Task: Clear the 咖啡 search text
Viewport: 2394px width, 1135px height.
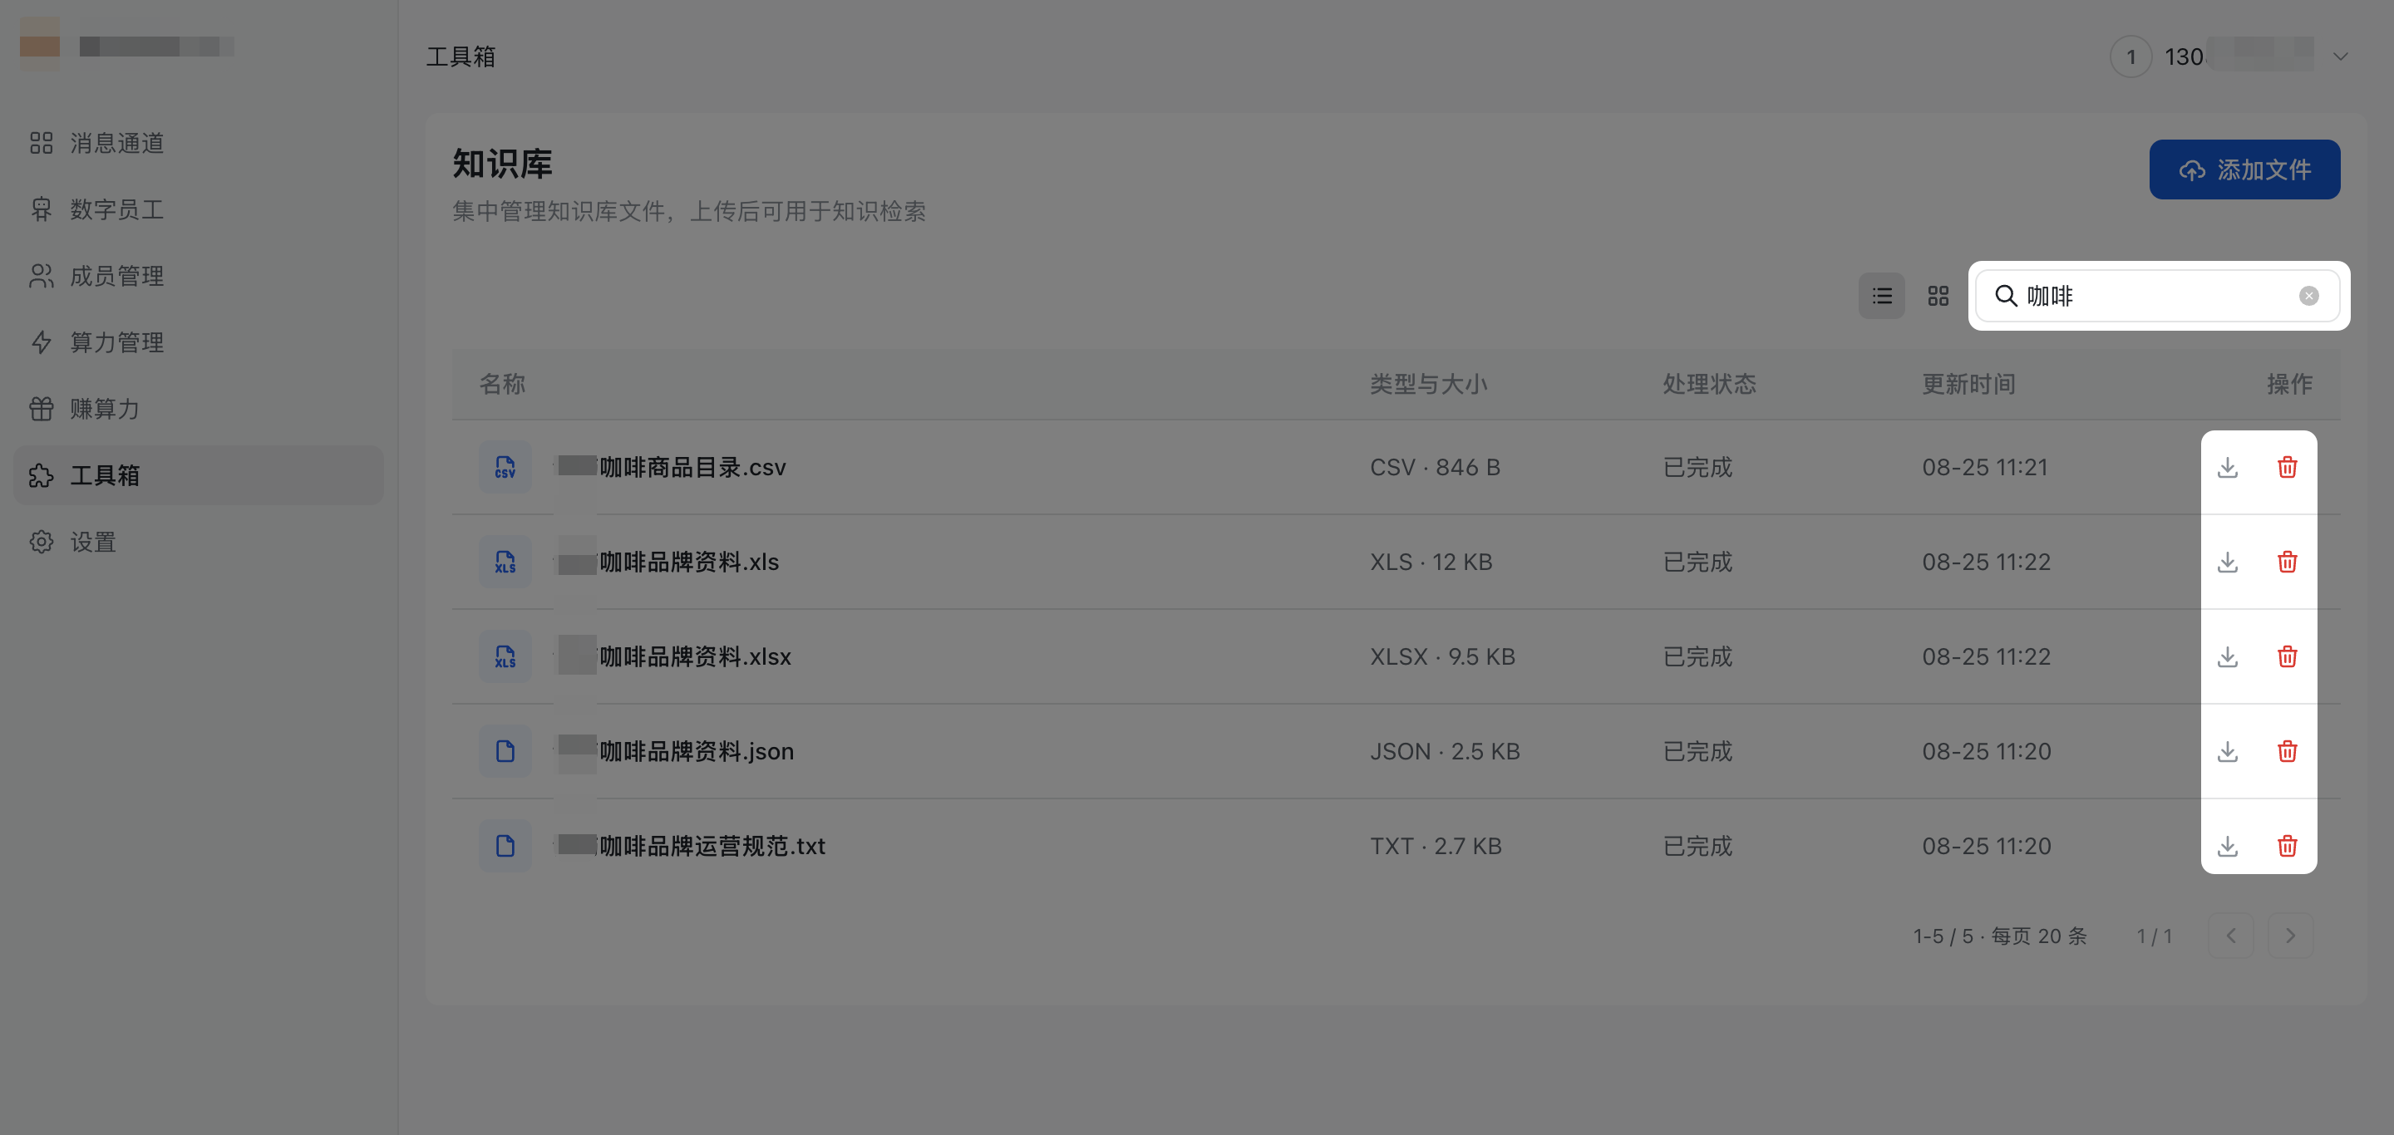Action: tap(2308, 297)
